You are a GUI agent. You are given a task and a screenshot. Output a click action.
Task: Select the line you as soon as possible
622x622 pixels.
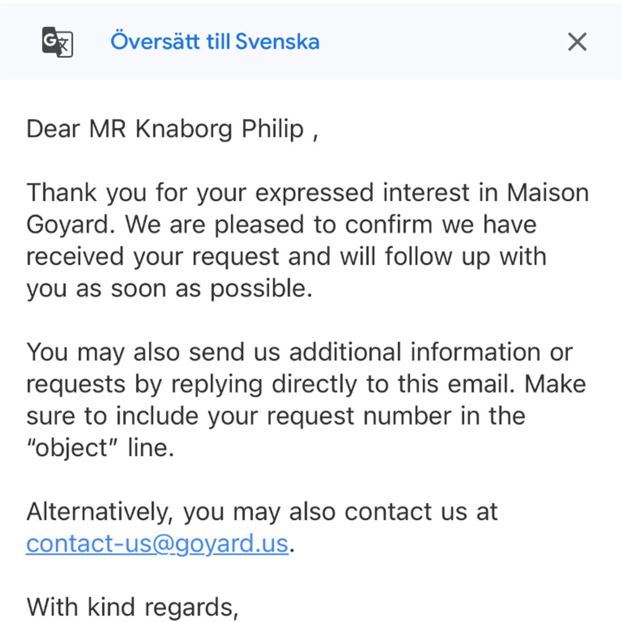click(x=169, y=289)
